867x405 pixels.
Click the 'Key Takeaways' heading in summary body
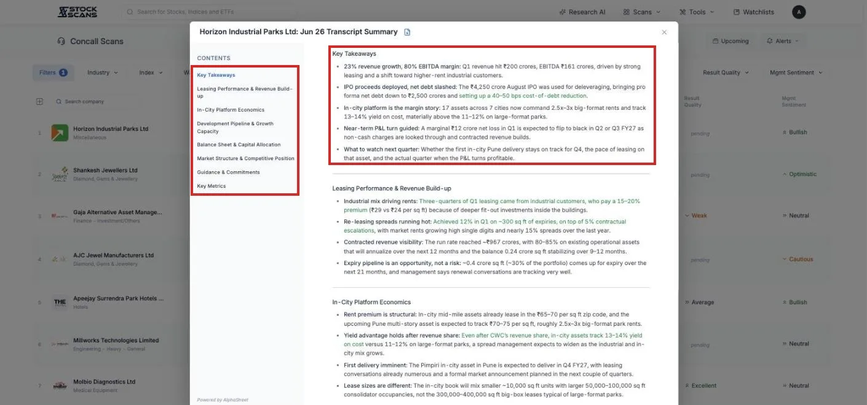point(354,53)
